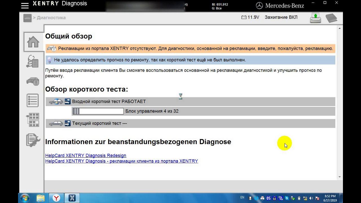Select the stethoscope diagnosis sidebar icon

(x=32, y=61)
